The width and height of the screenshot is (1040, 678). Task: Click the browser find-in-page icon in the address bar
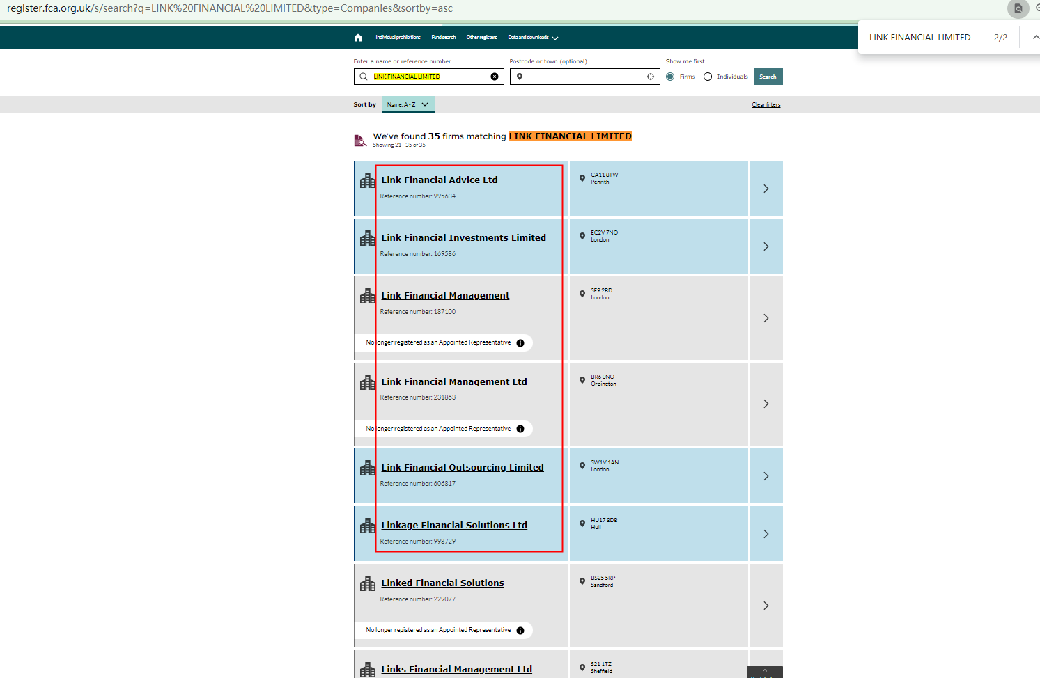1018,8
